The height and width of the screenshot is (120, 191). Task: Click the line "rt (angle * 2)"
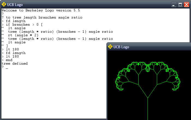click(x=23, y=35)
